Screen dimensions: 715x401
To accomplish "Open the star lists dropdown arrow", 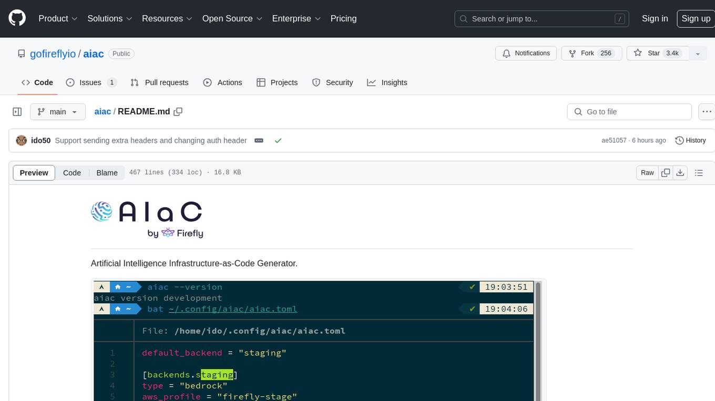I will click(x=698, y=54).
